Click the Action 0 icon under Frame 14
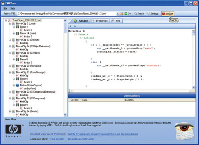This screenshot has width=199, height=145. pyautogui.click(x=21, y=37)
